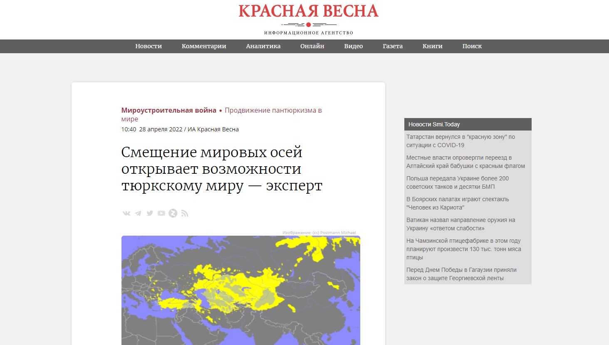Open the Видео section
Viewport: 609px width, 345px height.
(353, 46)
